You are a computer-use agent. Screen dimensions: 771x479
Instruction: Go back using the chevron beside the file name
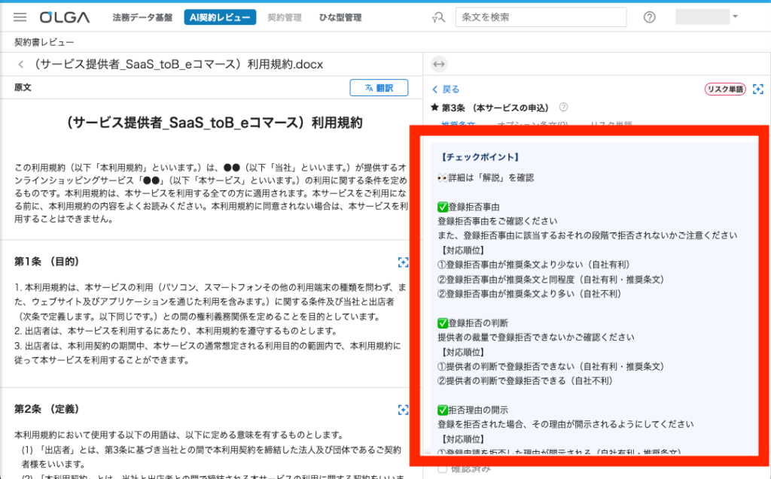pyautogui.click(x=20, y=65)
